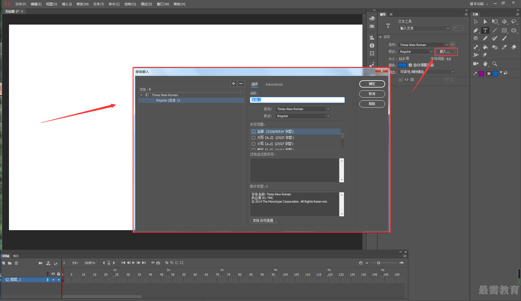Screen dimensions: 521x301
Task: Open the 修改(M) menu
Action: click(x=83, y=4)
